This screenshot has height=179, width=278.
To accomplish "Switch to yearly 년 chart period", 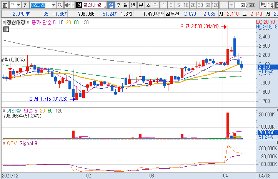I will 133,5.
